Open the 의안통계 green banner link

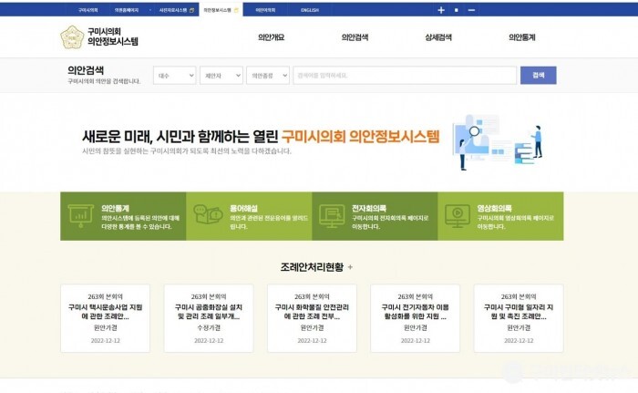(123, 216)
